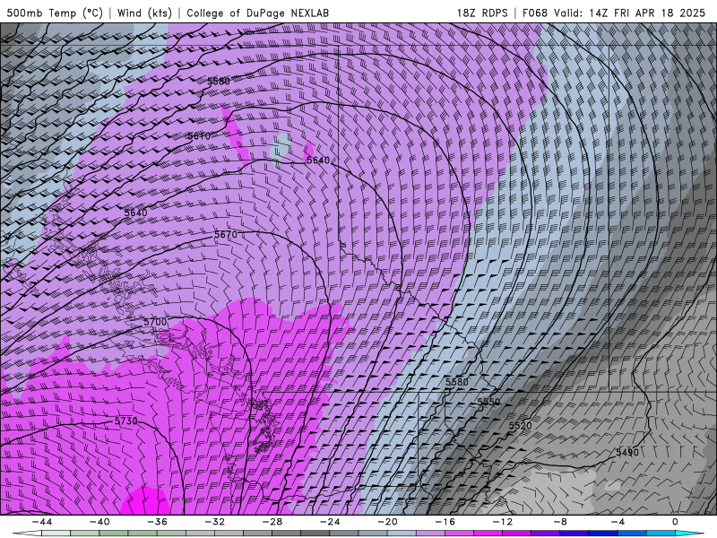
Task: Click the 5610 height contour label
Action: [199, 136]
